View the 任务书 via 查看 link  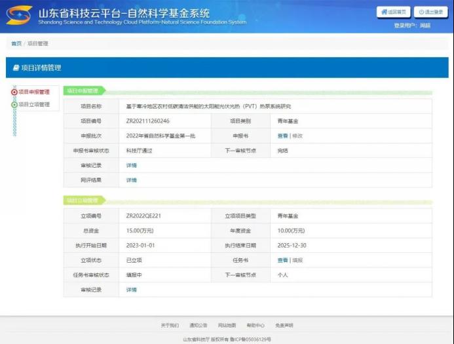click(x=282, y=260)
